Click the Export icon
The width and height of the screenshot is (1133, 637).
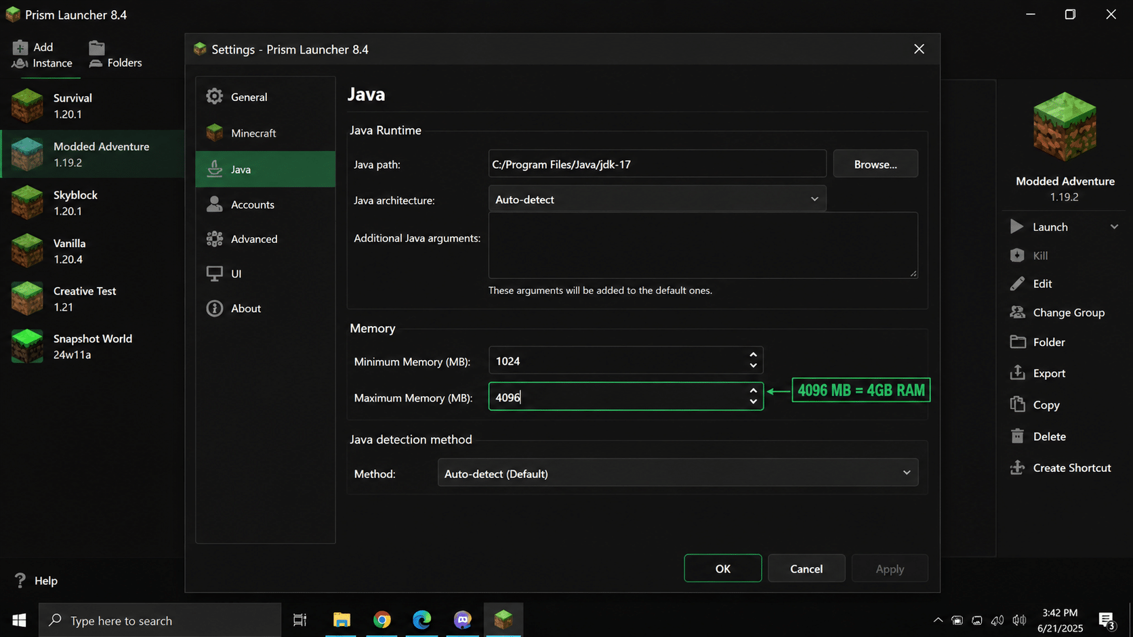tap(1017, 372)
